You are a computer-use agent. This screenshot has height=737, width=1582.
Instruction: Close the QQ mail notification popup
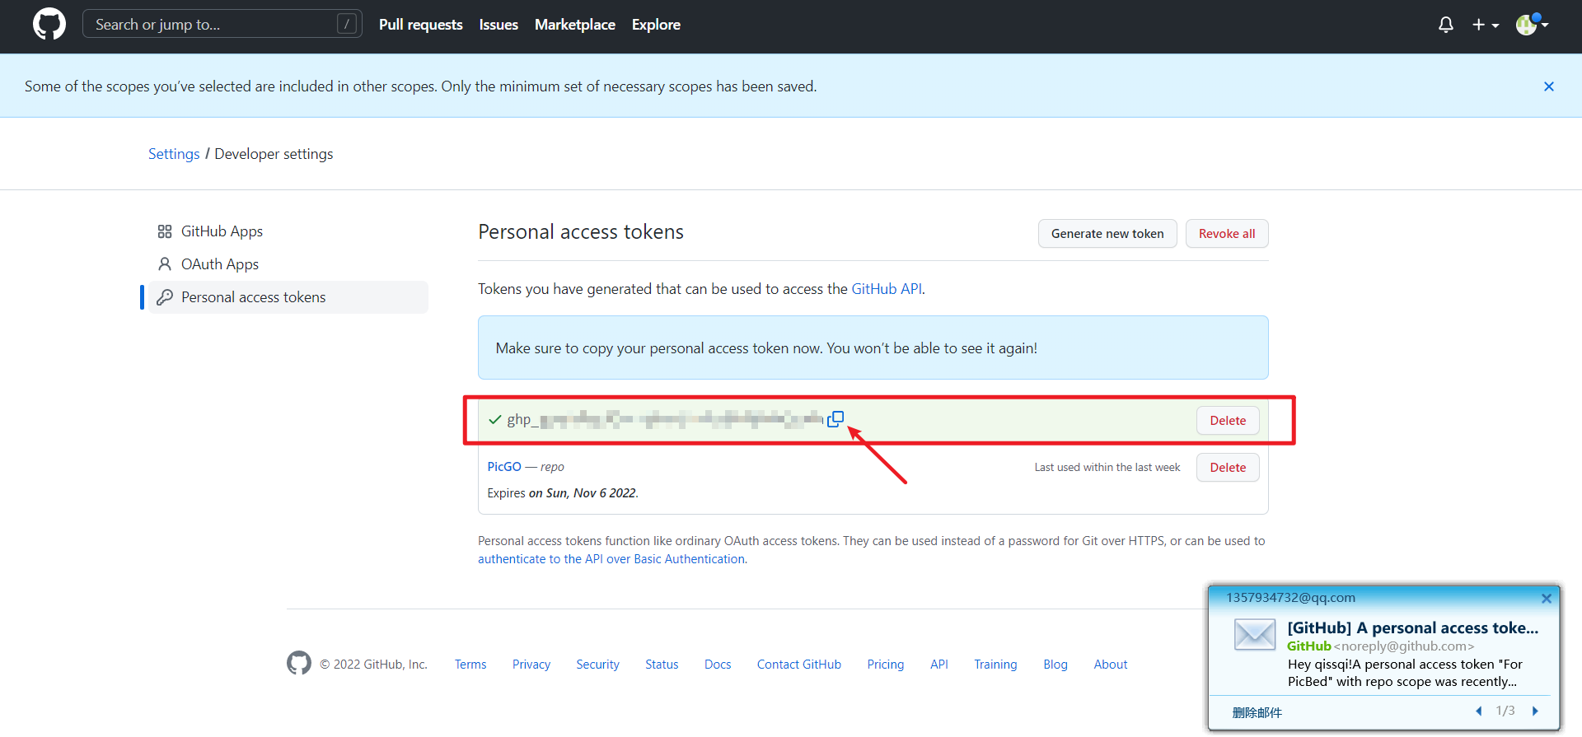point(1547,599)
